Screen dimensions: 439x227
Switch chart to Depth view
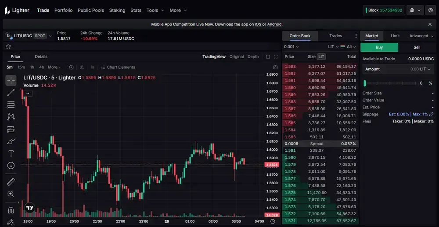click(x=253, y=56)
